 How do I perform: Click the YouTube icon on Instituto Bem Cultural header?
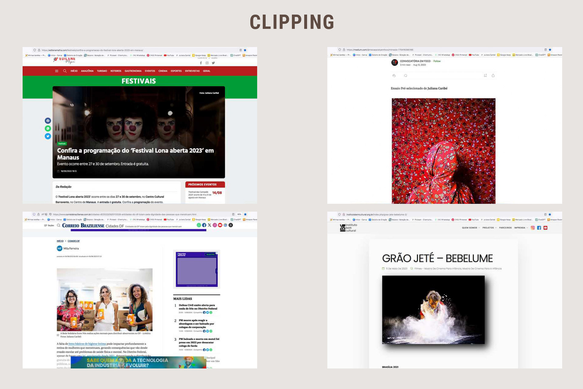[545, 228]
